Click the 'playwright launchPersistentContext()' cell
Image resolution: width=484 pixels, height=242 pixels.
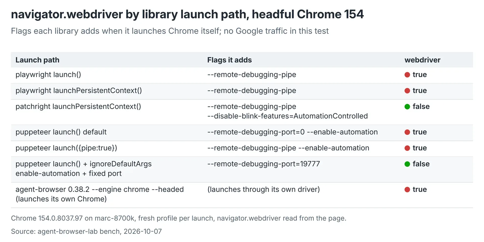tap(79, 91)
